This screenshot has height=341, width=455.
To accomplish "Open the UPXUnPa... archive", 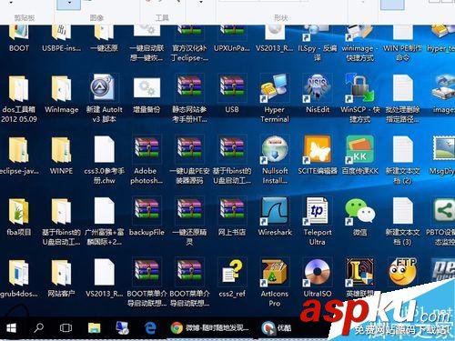I will [232, 30].
